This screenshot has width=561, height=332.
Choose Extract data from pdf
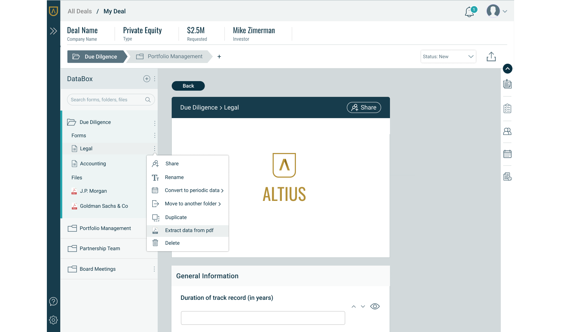point(187,231)
